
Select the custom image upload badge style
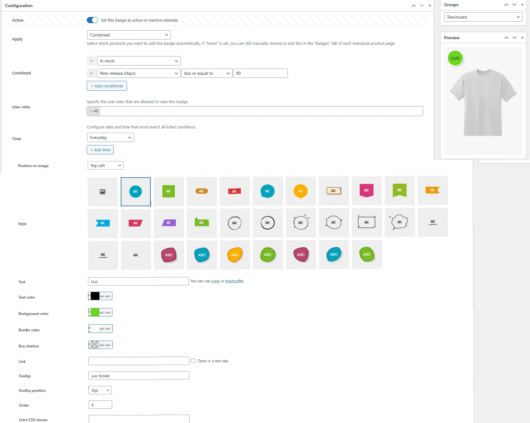tap(103, 192)
